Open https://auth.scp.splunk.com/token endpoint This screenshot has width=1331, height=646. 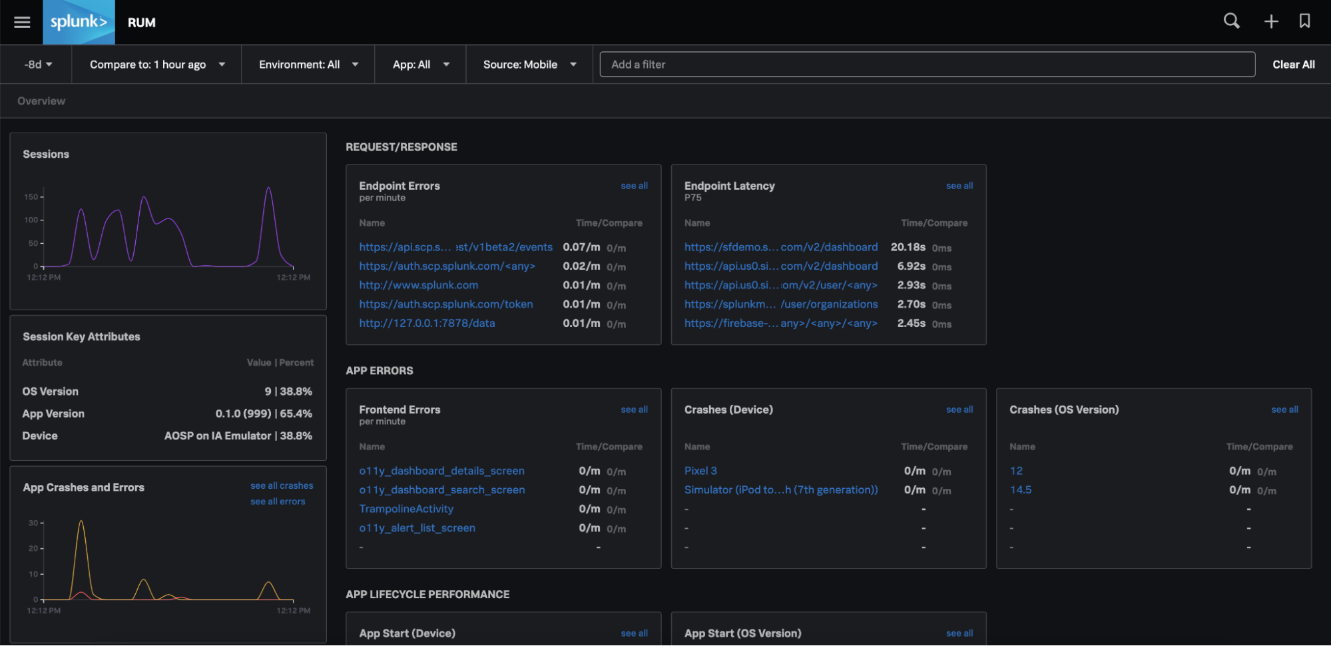click(446, 304)
